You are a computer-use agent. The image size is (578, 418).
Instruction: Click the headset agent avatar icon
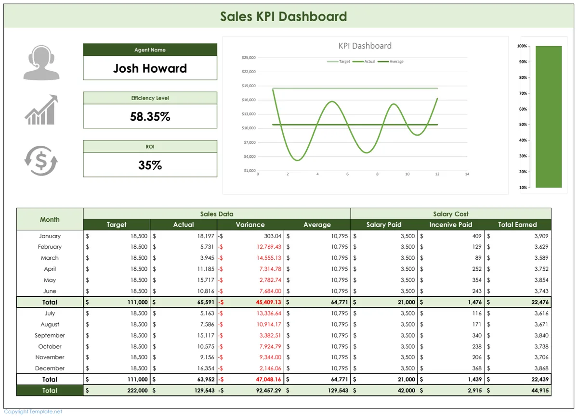coord(41,63)
